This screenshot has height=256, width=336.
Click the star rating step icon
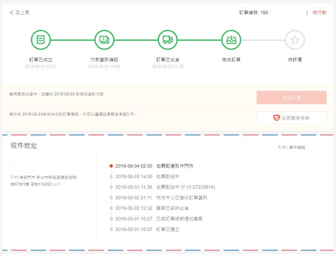point(294,40)
